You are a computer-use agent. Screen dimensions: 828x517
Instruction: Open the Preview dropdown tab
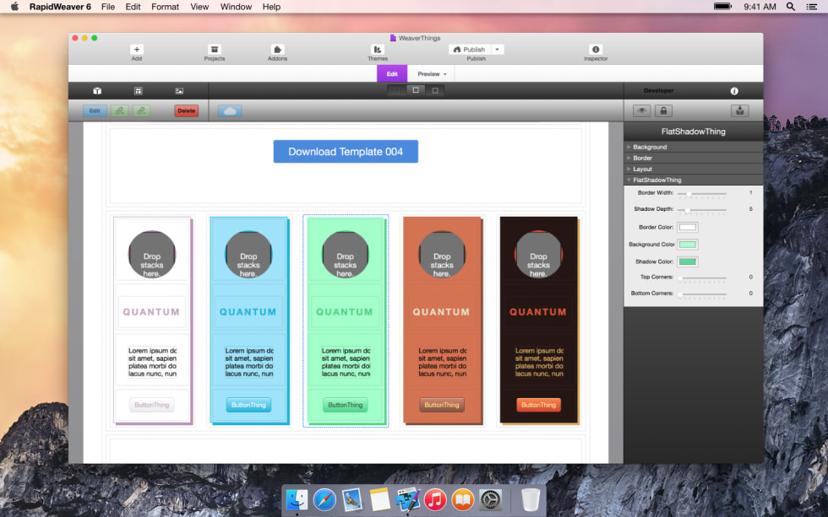(x=432, y=73)
